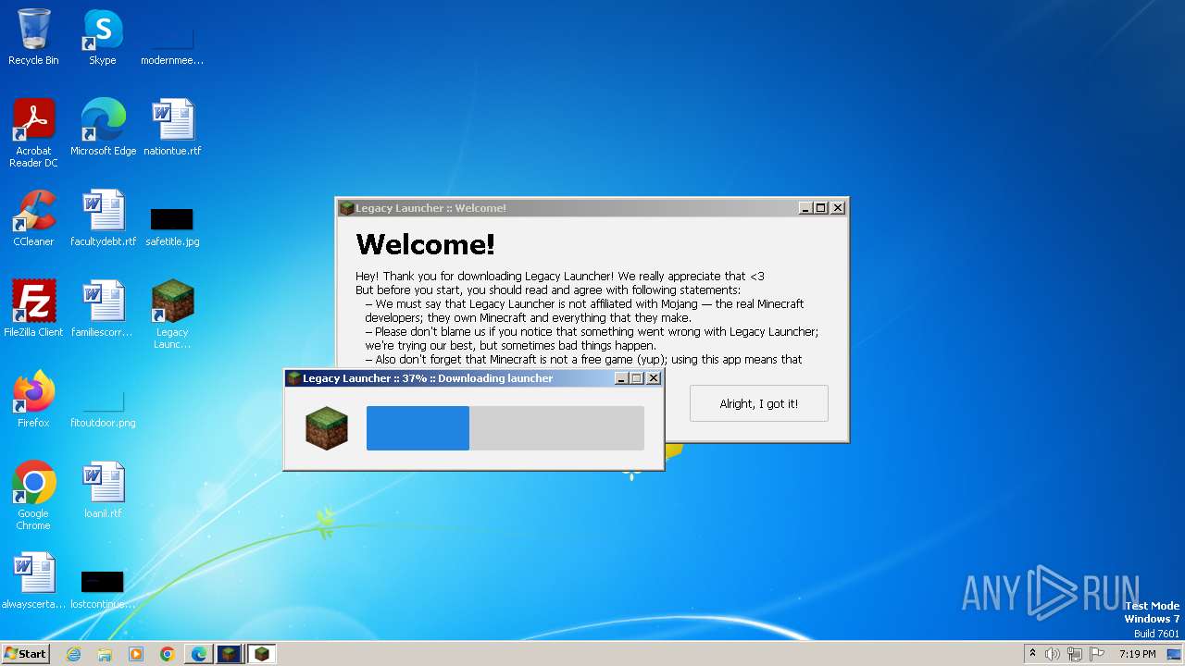Click the Welcome! heading text
The width and height of the screenshot is (1185, 666).
click(425, 244)
